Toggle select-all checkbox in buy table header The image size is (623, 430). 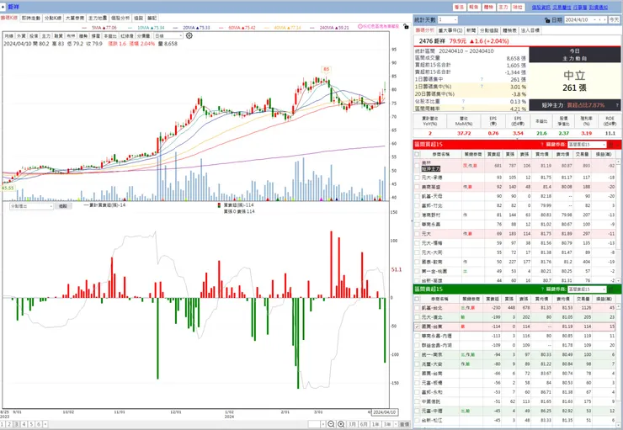[x=417, y=154]
